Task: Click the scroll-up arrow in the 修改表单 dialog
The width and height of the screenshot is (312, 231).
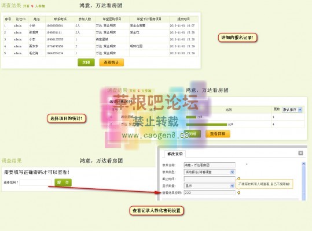Action: [304, 164]
